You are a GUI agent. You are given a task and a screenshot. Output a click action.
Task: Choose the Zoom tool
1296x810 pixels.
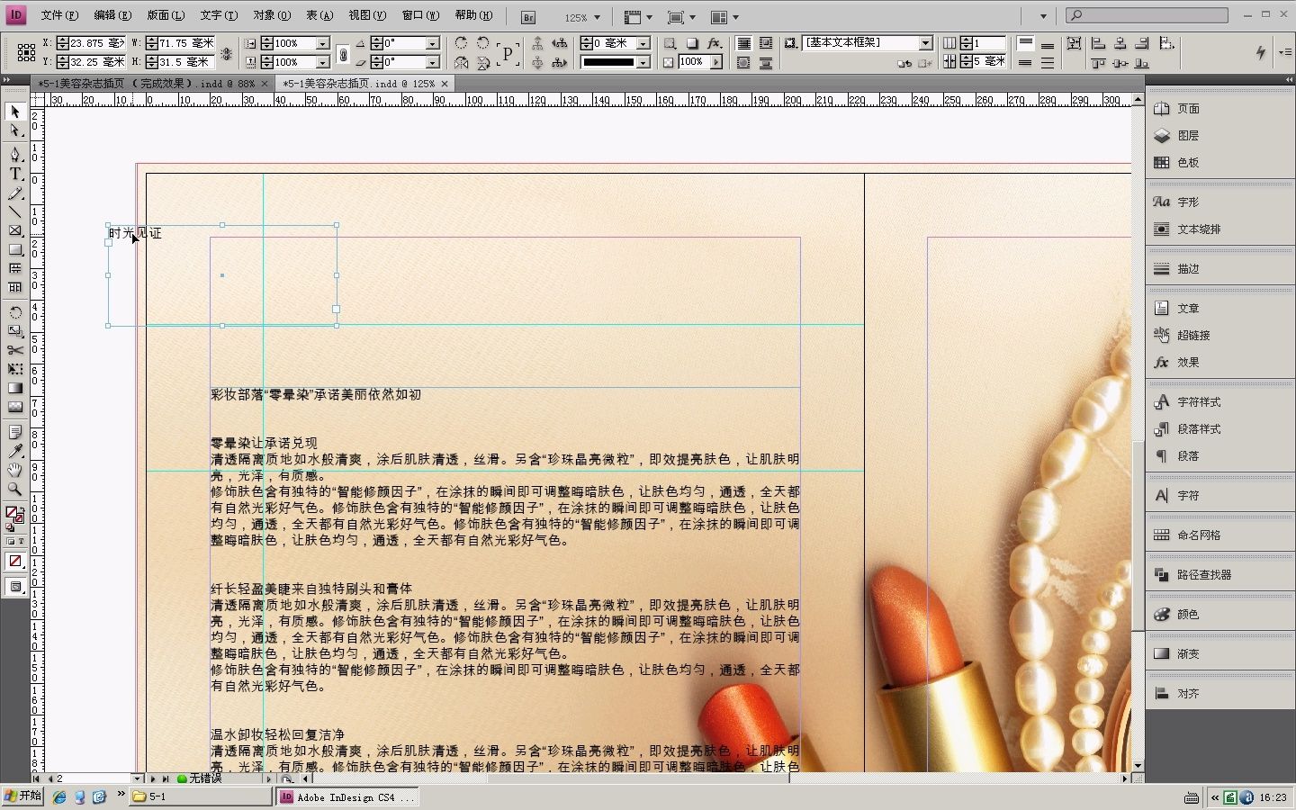point(14,490)
